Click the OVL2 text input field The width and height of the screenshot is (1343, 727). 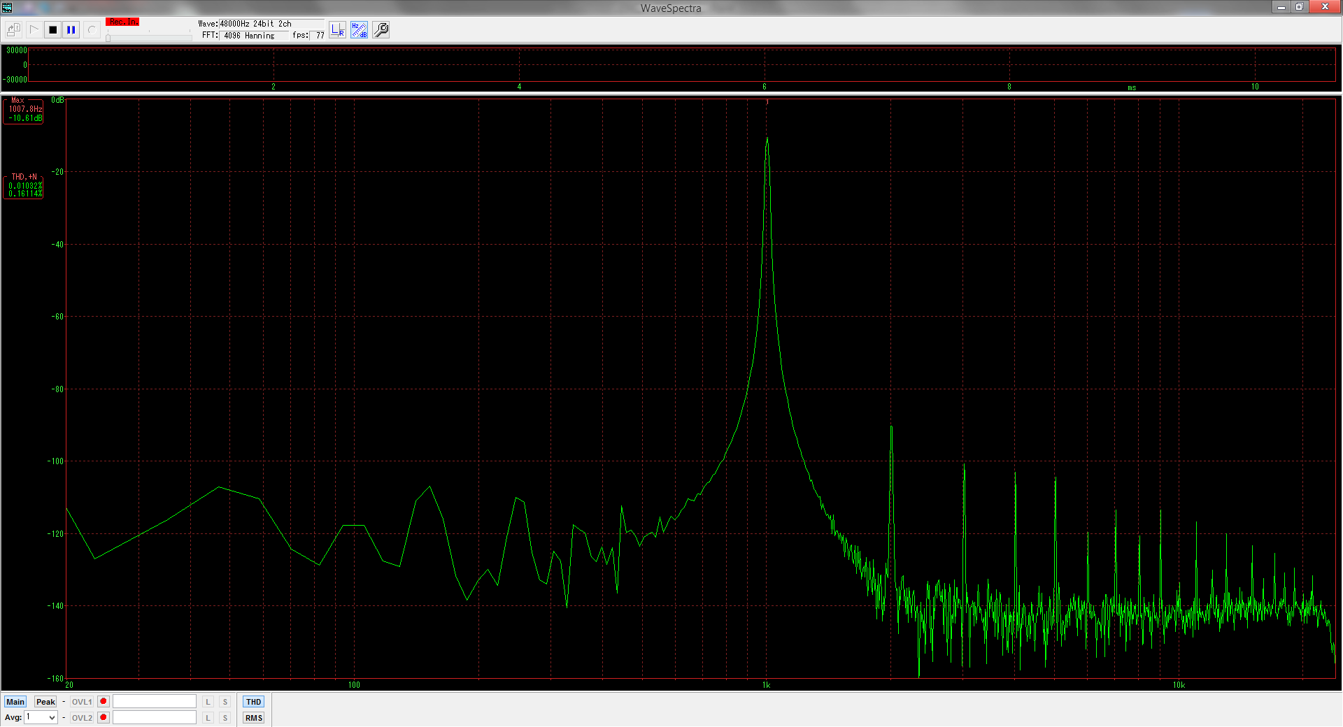point(155,717)
